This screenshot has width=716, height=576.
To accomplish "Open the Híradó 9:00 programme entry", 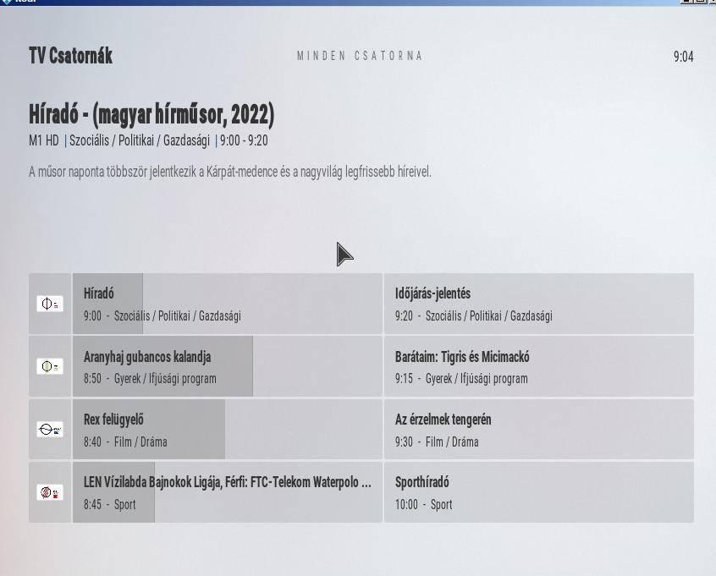I will pyautogui.click(x=228, y=304).
